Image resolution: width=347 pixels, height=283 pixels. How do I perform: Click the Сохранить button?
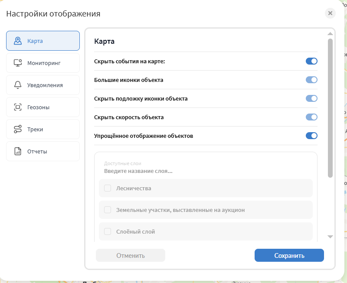click(289, 255)
